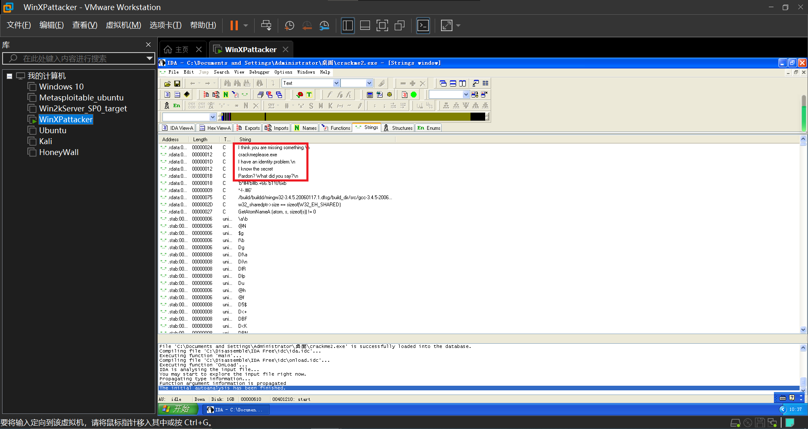This screenshot has width=808, height=429.
Task: Click the yellow T icon in IDA toolbar
Action: [x=309, y=95]
